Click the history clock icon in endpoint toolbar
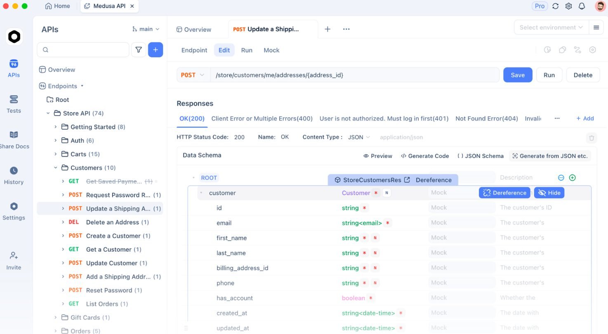This screenshot has width=608, height=334. click(547, 50)
